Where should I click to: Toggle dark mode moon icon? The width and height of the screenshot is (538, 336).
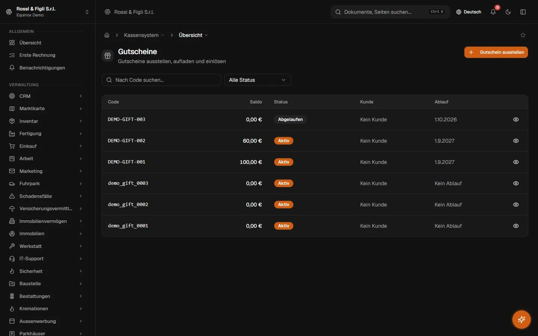pyautogui.click(x=508, y=12)
